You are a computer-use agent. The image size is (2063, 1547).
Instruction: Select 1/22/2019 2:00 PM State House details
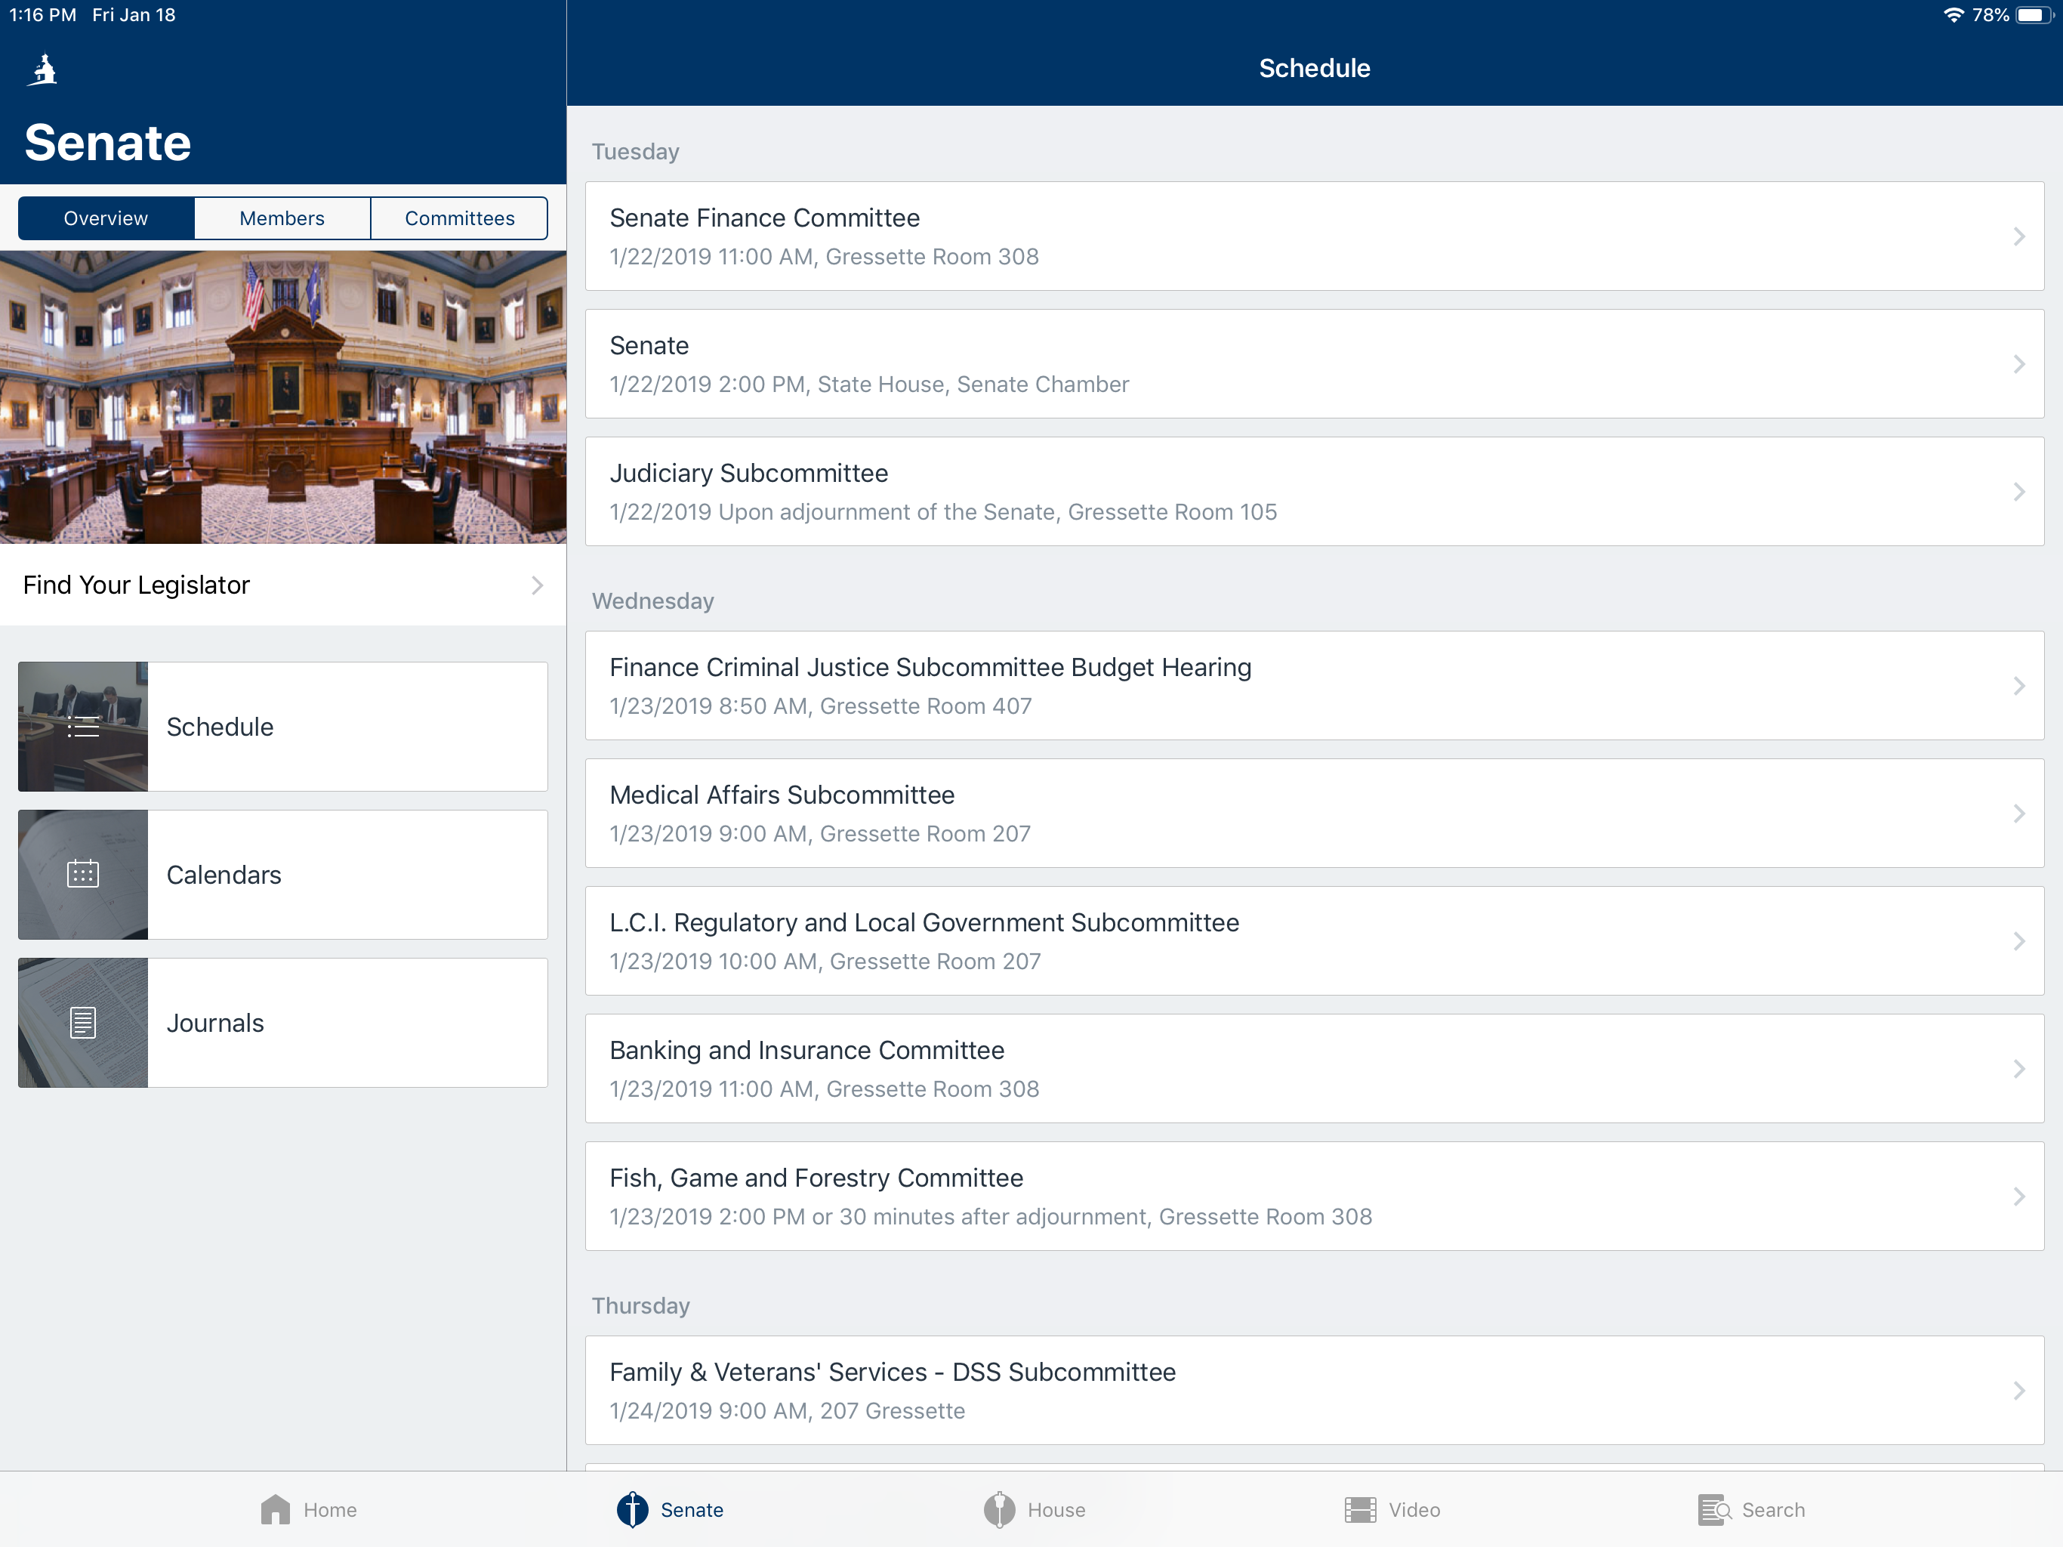[869, 384]
